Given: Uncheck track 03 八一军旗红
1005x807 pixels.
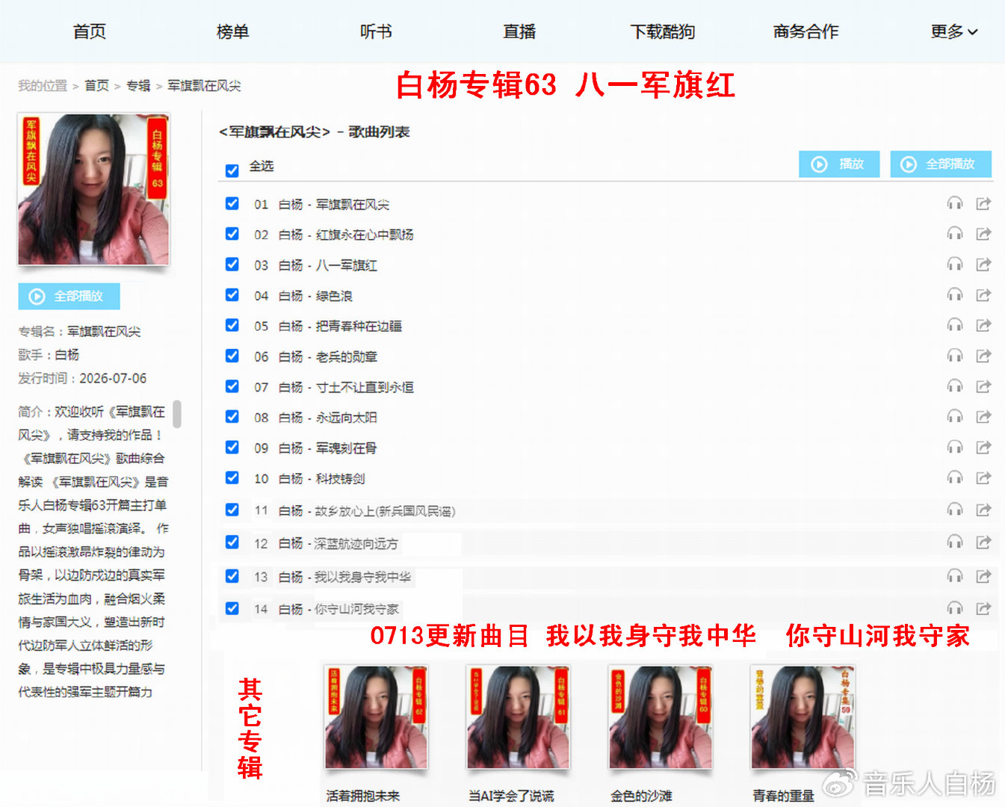Looking at the screenshot, I should click(232, 265).
